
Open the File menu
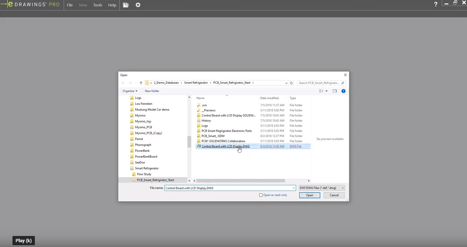(x=70, y=5)
